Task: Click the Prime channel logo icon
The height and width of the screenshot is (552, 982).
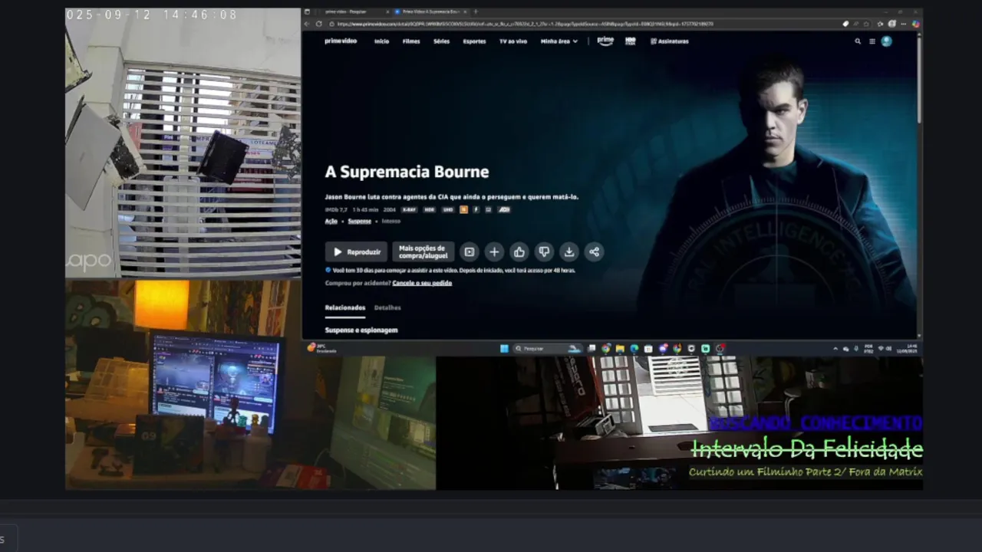Action: (605, 41)
